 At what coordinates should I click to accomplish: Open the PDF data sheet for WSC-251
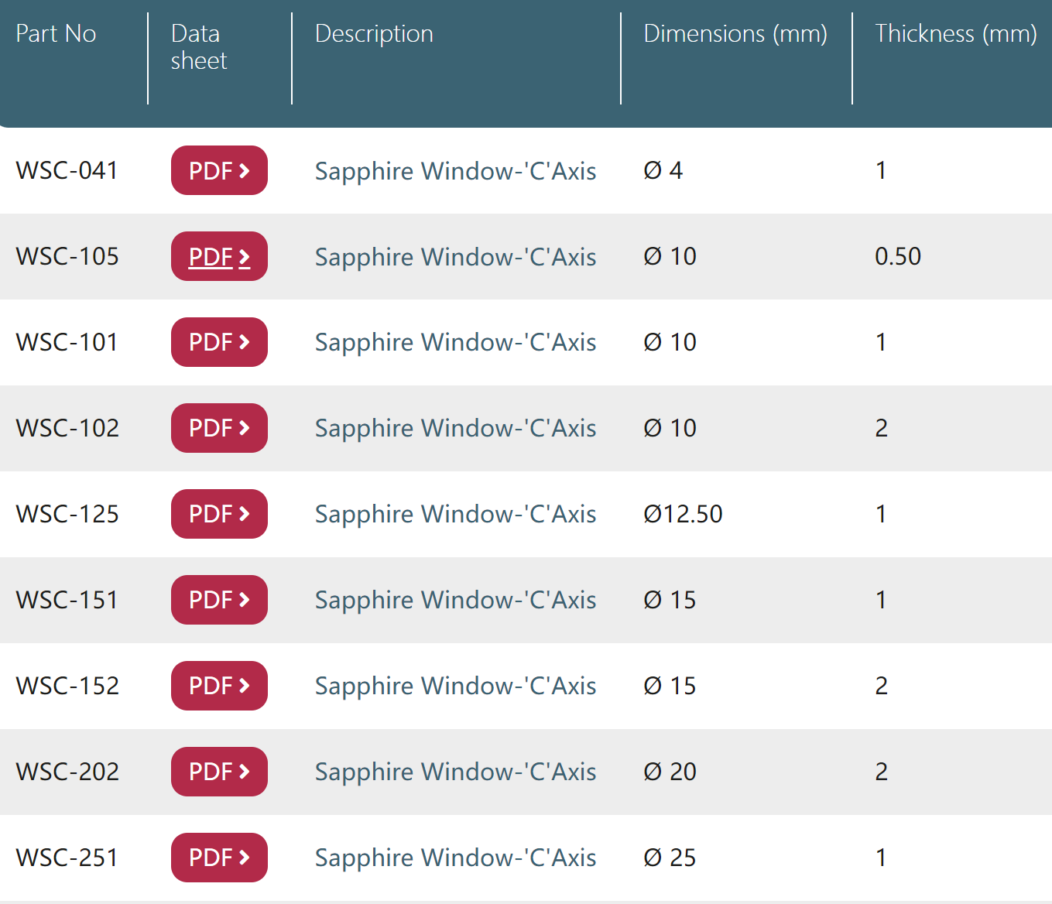(219, 858)
